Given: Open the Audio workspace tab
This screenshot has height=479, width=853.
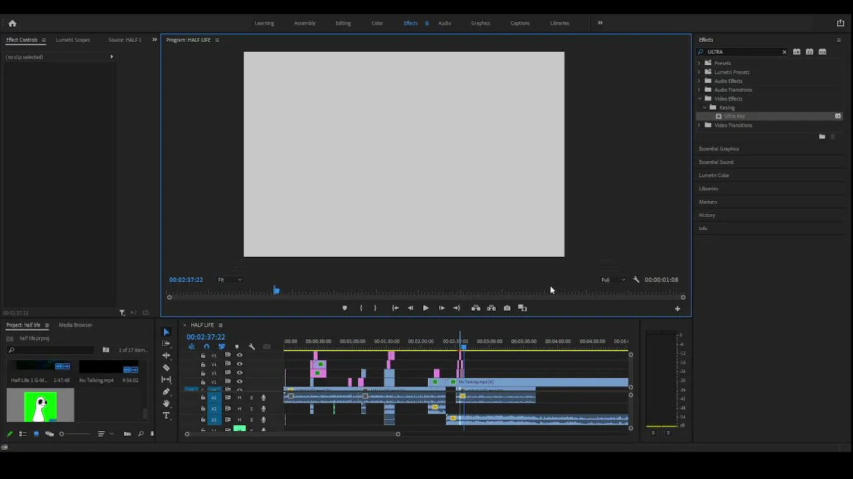Looking at the screenshot, I should pos(444,23).
